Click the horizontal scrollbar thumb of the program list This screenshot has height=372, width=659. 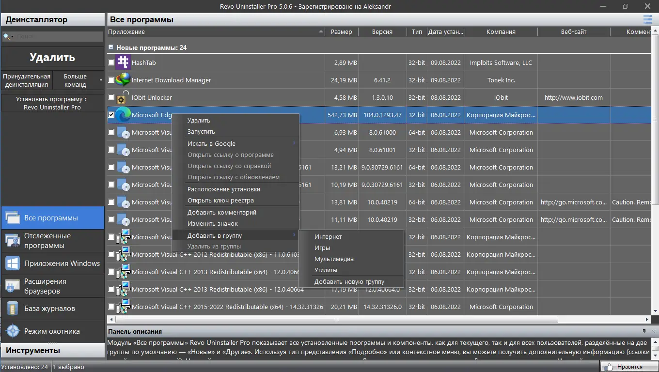pyautogui.click(x=337, y=320)
